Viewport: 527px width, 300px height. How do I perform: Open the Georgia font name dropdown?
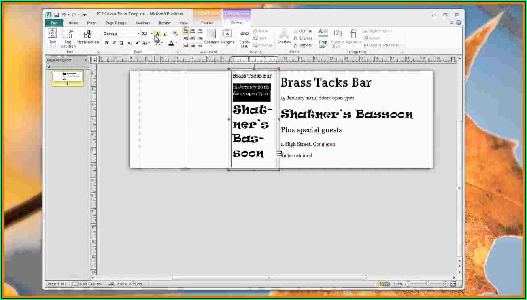click(139, 34)
